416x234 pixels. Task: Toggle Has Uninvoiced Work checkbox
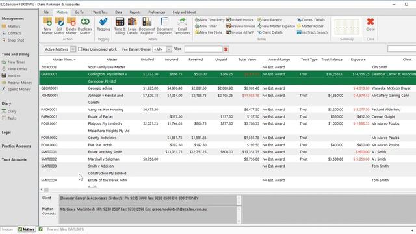coord(80,49)
